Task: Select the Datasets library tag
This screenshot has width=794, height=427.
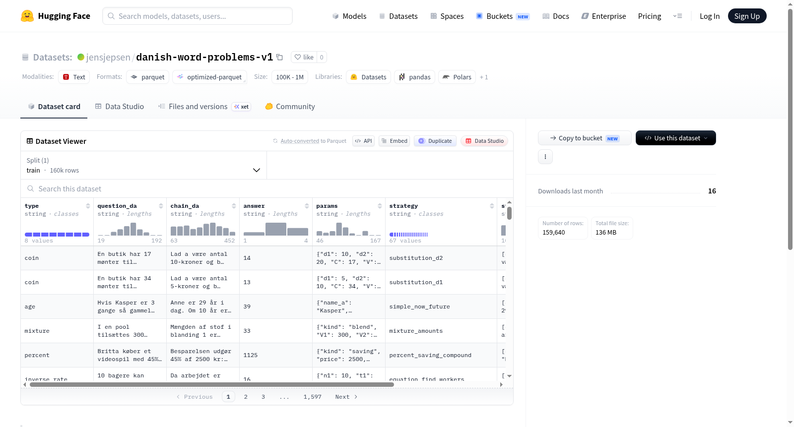Action: (368, 77)
